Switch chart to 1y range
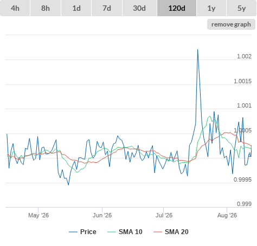 coord(211,8)
